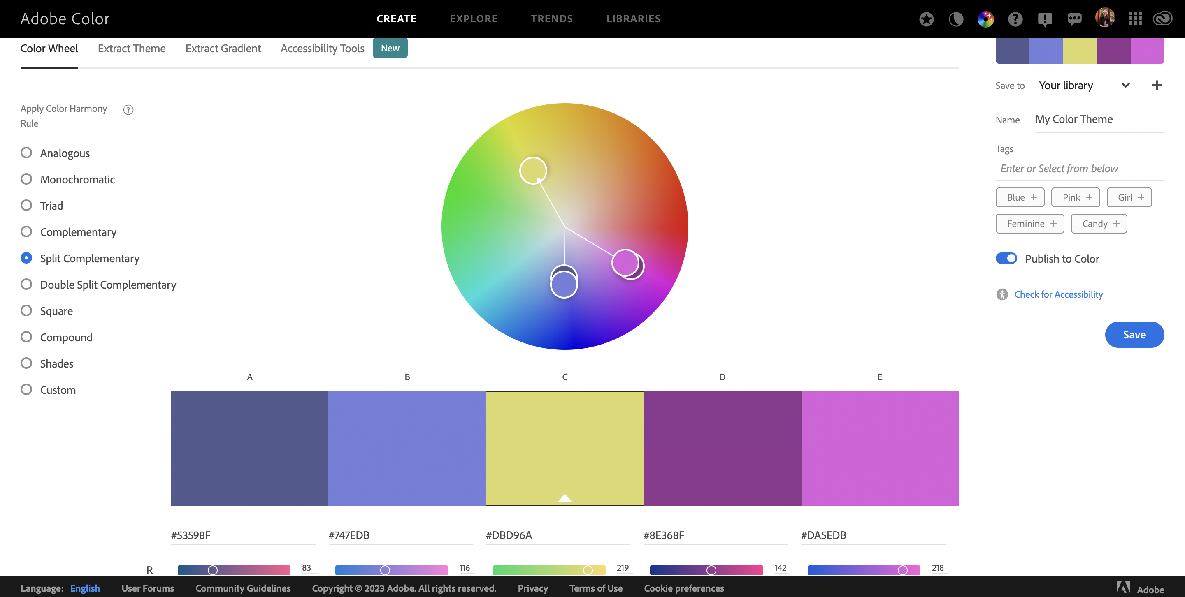The image size is (1185, 597).
Task: Add the Girl tag
Action: coord(1129,197)
